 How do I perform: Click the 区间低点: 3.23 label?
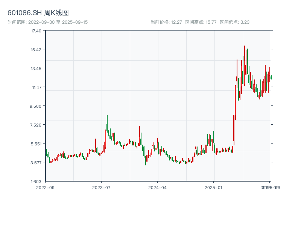pos(234,22)
